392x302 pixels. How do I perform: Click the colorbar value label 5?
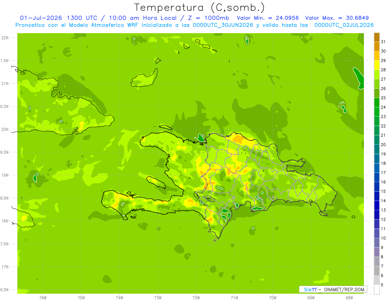382,285
